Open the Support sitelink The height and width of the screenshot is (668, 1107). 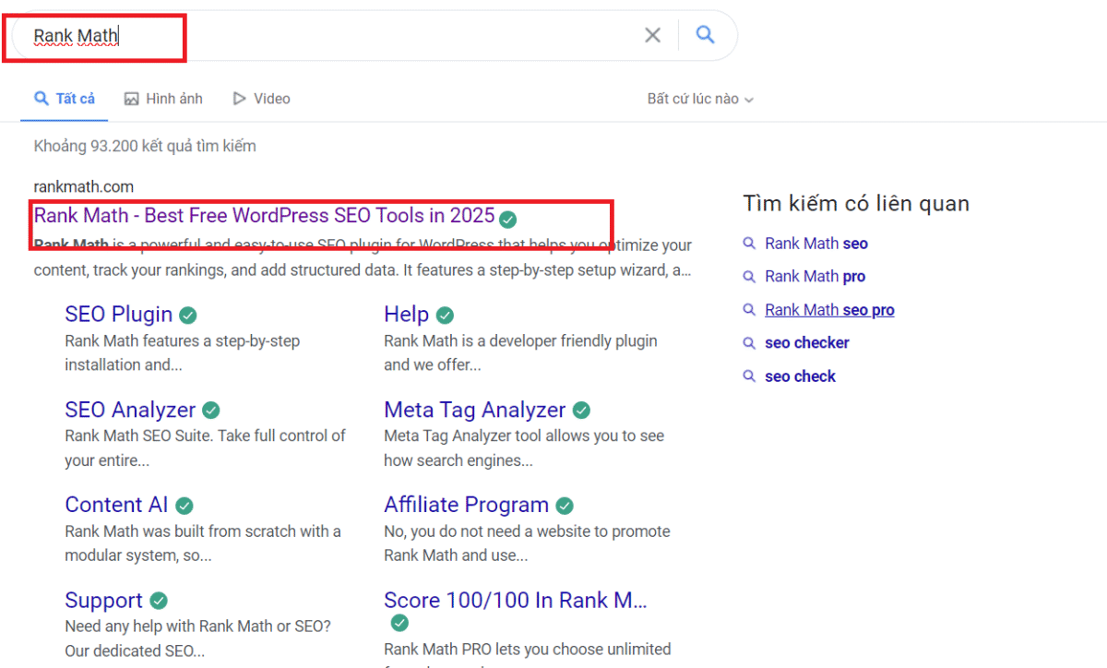(x=103, y=601)
